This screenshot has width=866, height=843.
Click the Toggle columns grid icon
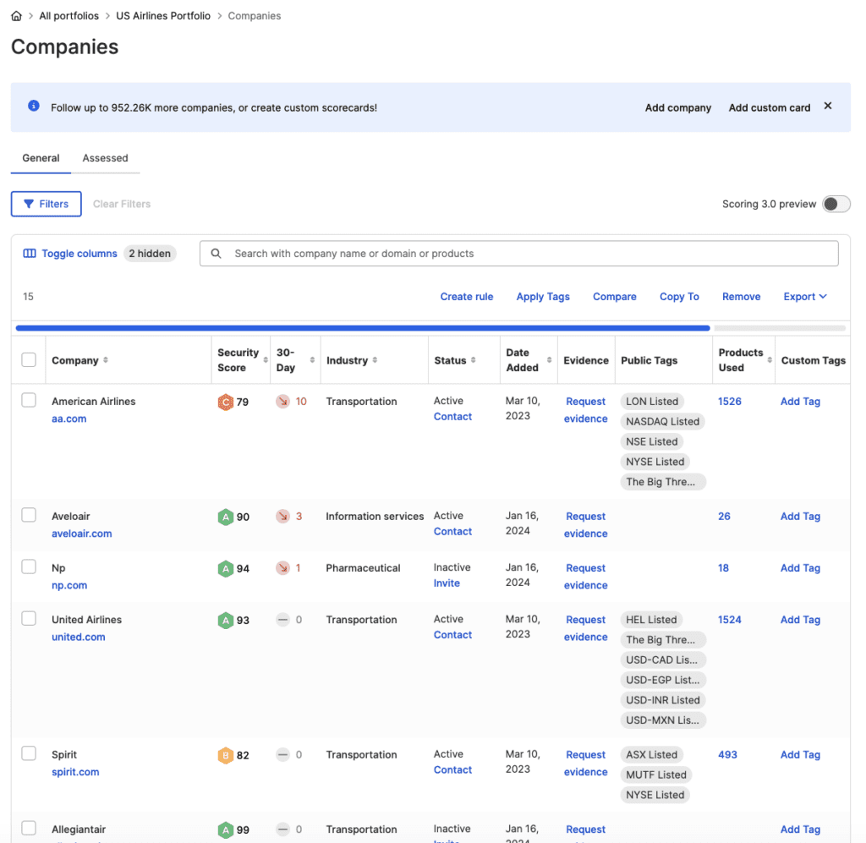point(30,254)
